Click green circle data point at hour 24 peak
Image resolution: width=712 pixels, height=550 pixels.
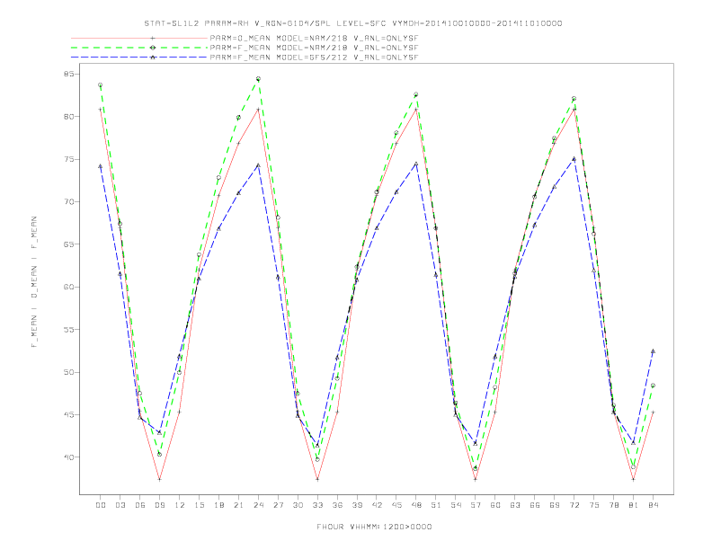coord(258,79)
